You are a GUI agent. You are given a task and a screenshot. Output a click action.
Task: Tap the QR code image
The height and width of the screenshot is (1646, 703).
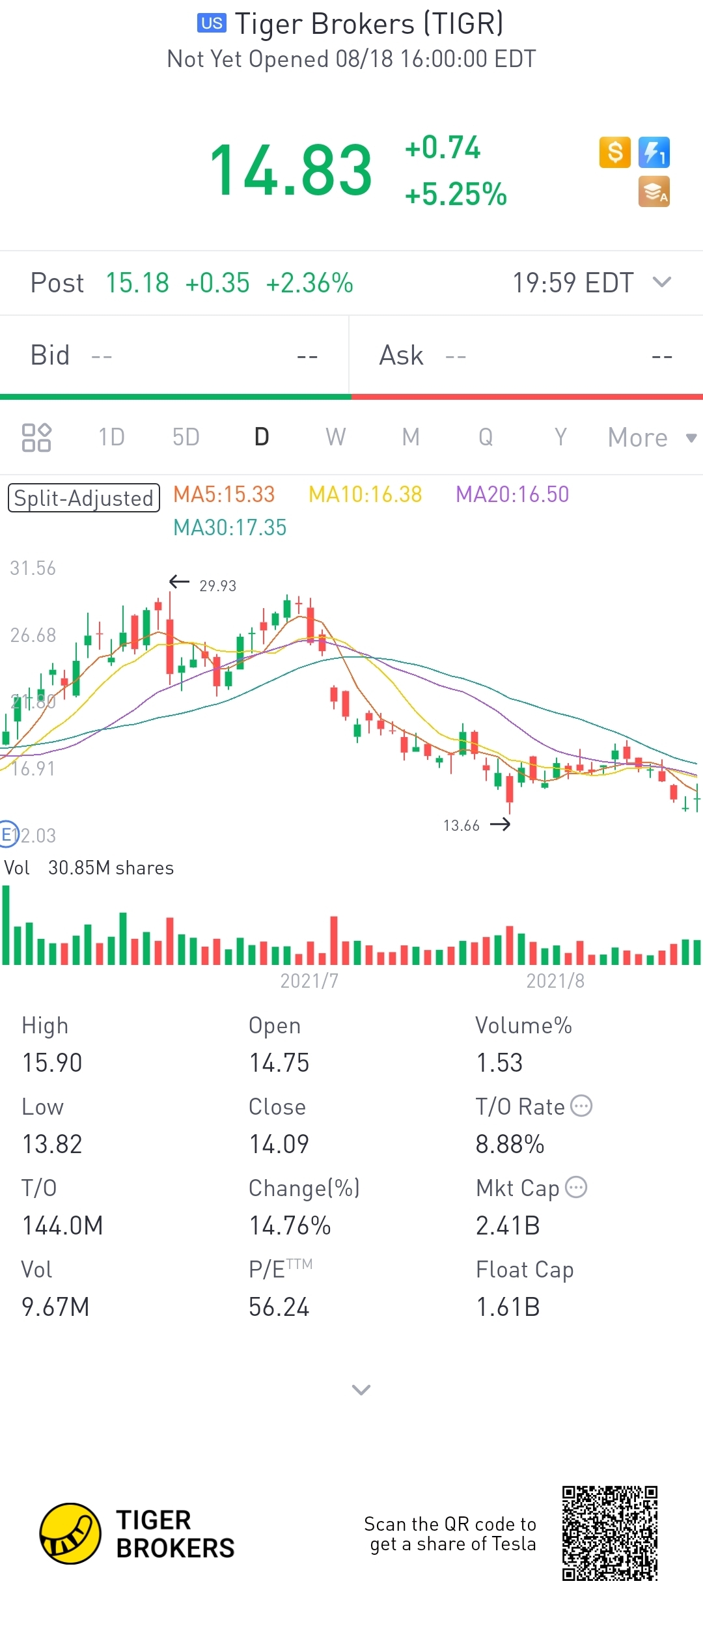610,1533
